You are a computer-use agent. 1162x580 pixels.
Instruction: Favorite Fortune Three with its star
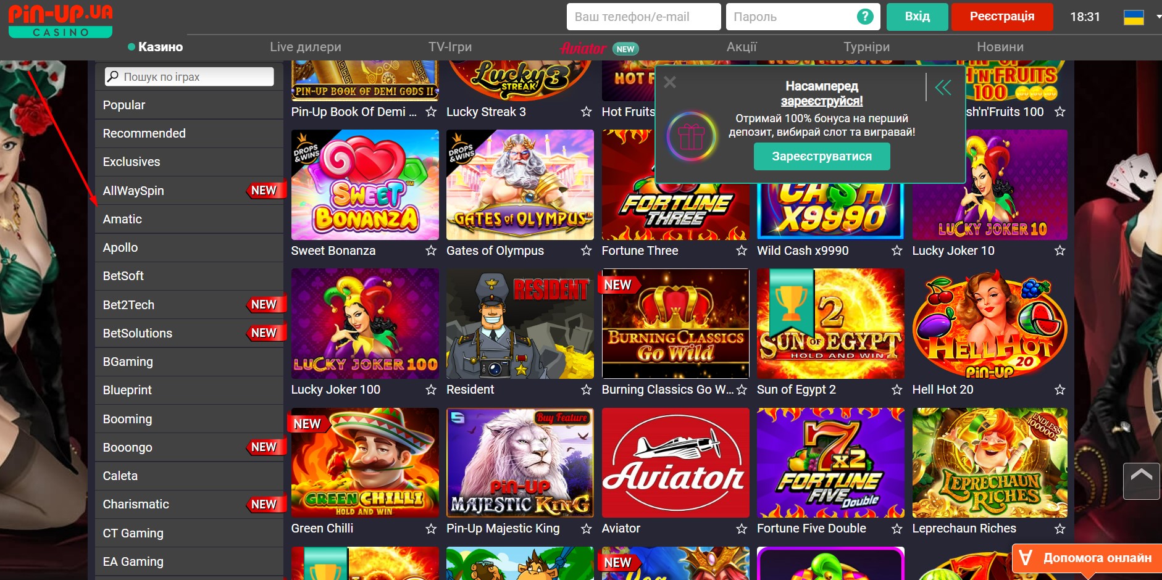[x=742, y=251]
